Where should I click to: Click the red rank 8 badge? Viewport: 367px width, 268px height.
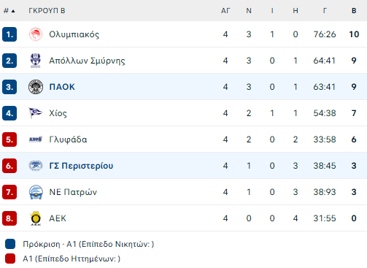coord(9,218)
